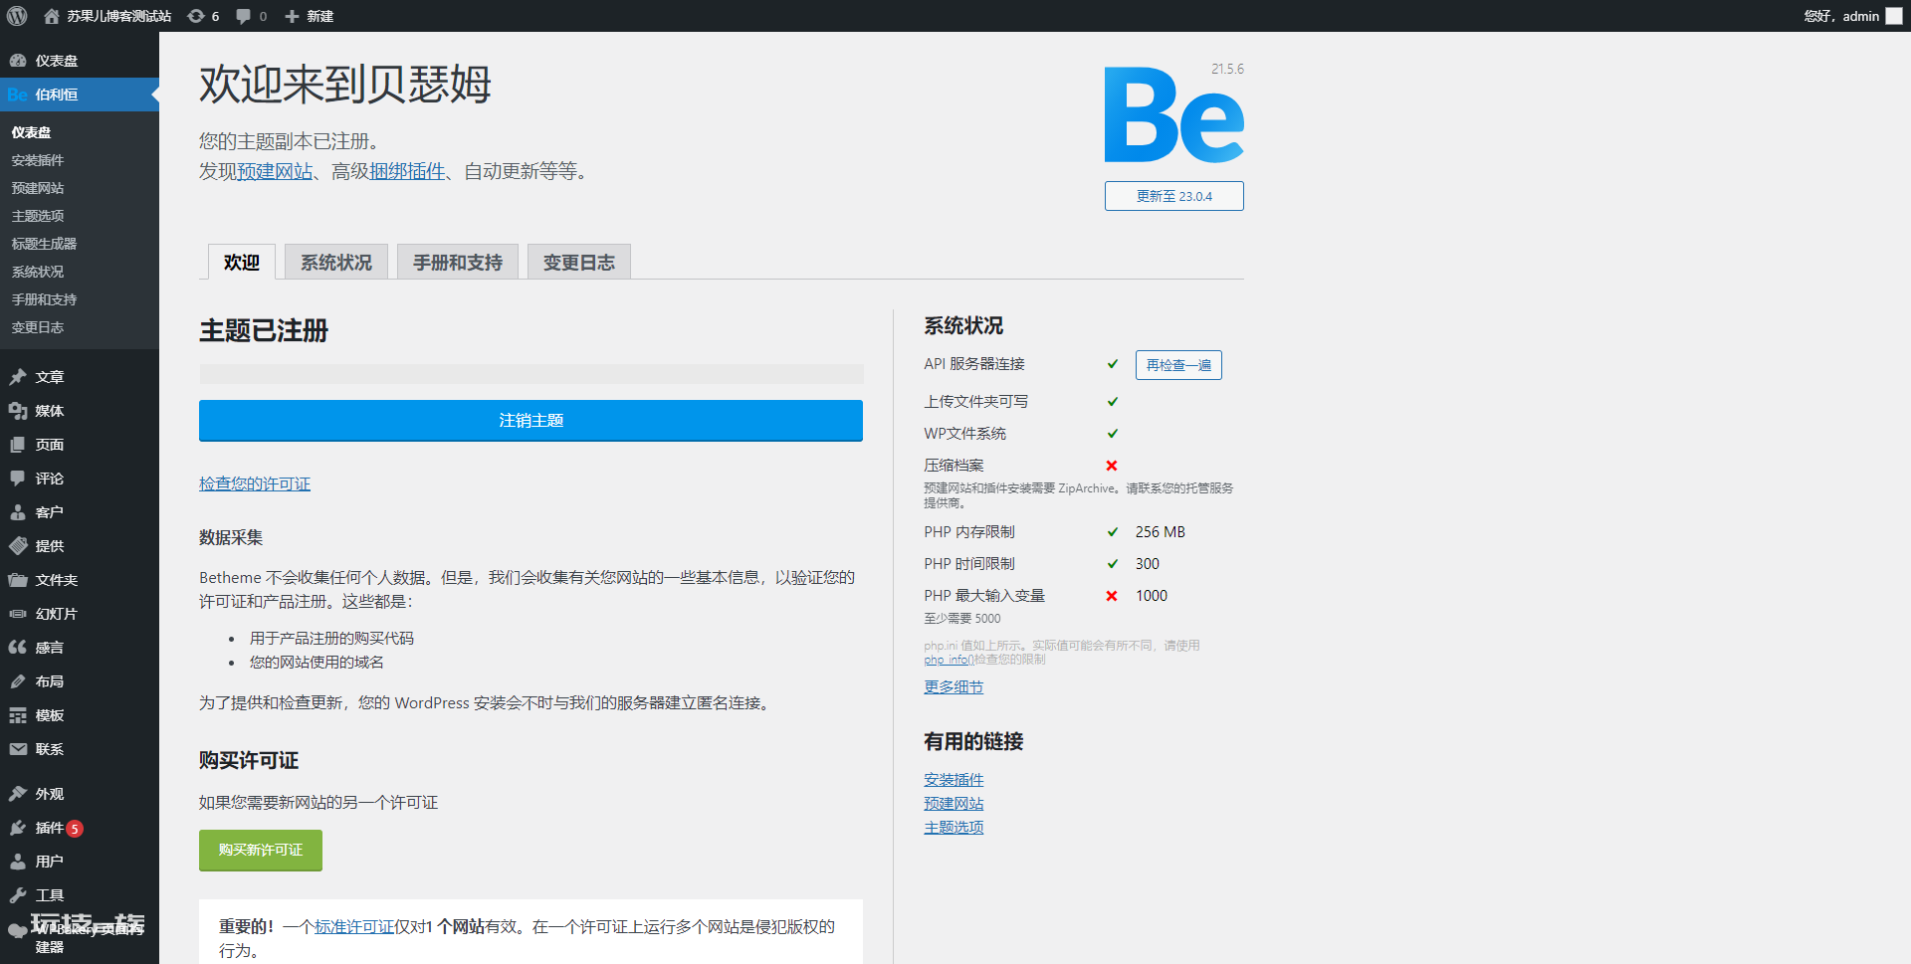Open 客户 clients icon in the sidebar
This screenshot has width=1911, height=964.
click(x=18, y=512)
